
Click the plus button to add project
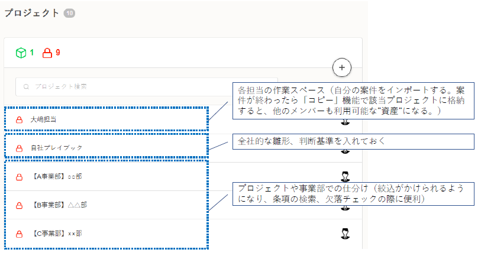341,67
